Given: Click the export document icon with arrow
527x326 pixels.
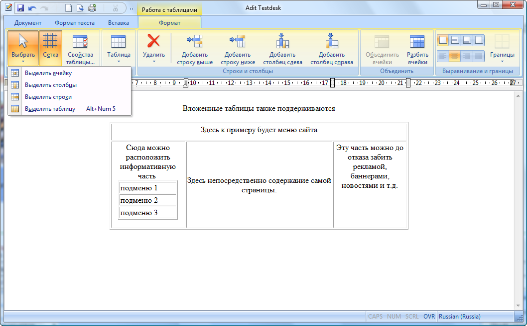Looking at the screenshot, I should point(80,8).
